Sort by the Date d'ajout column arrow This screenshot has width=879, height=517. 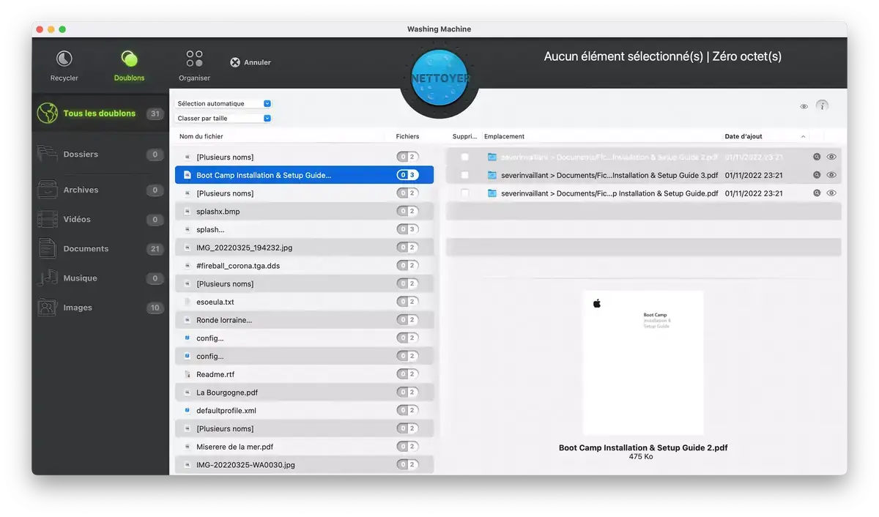(803, 137)
